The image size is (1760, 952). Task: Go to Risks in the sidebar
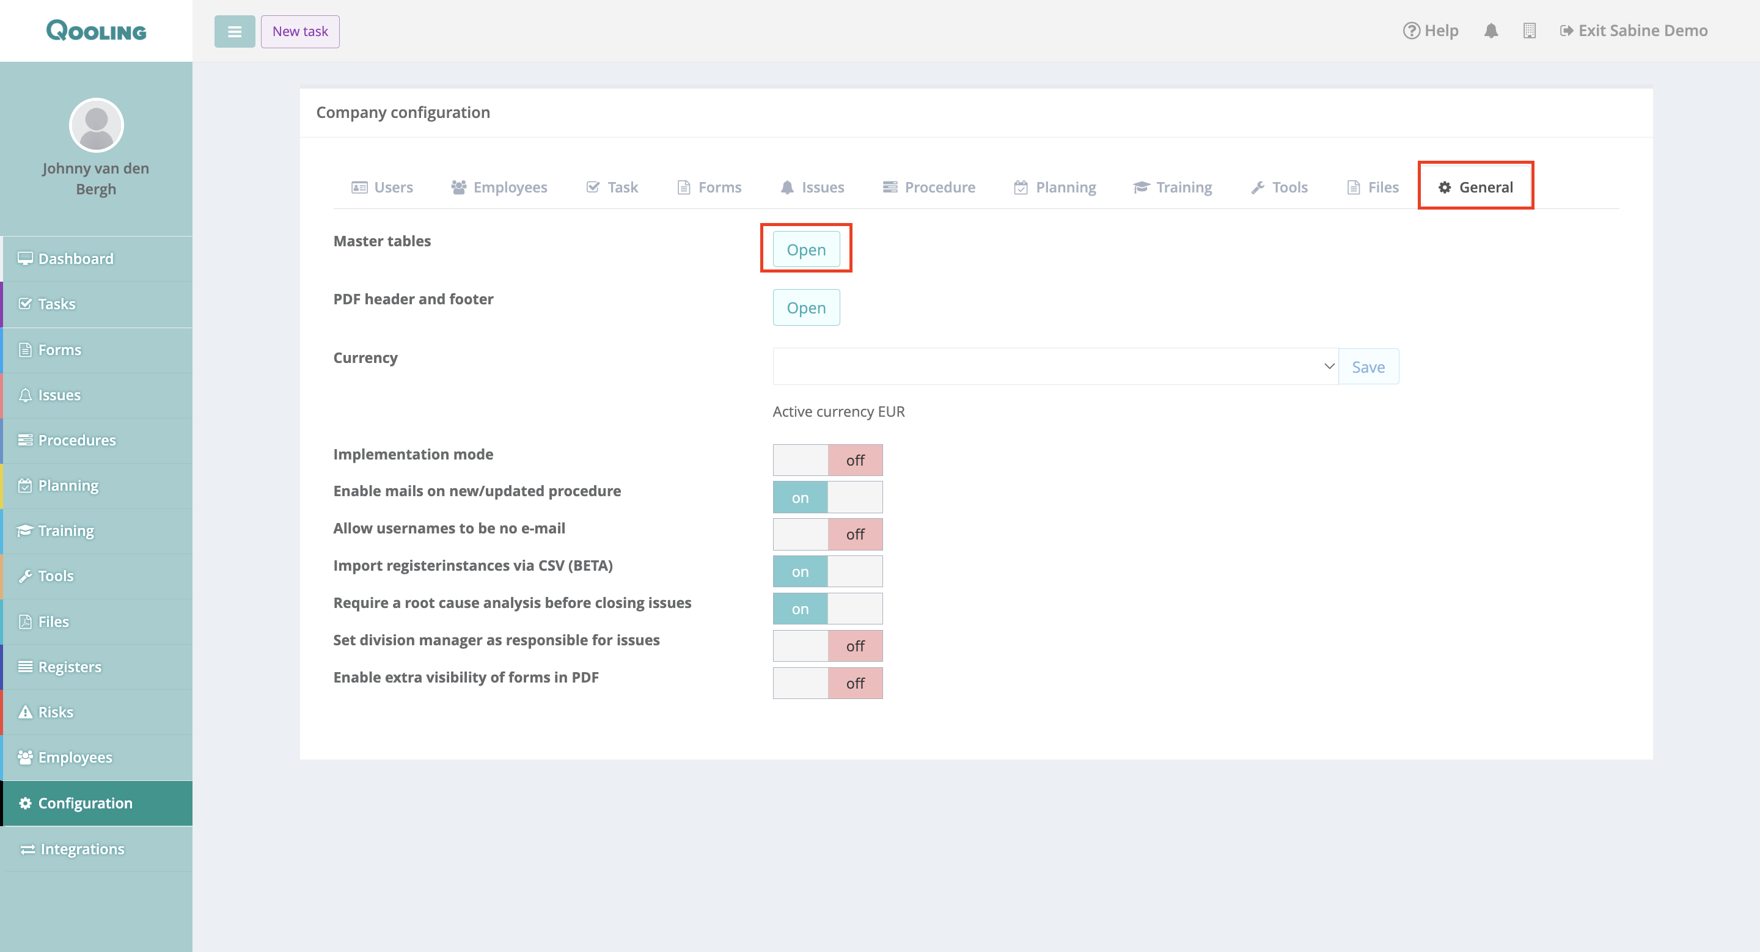56,712
